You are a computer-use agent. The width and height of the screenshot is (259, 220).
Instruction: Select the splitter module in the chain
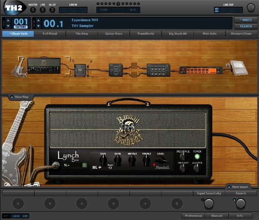coord(116,70)
